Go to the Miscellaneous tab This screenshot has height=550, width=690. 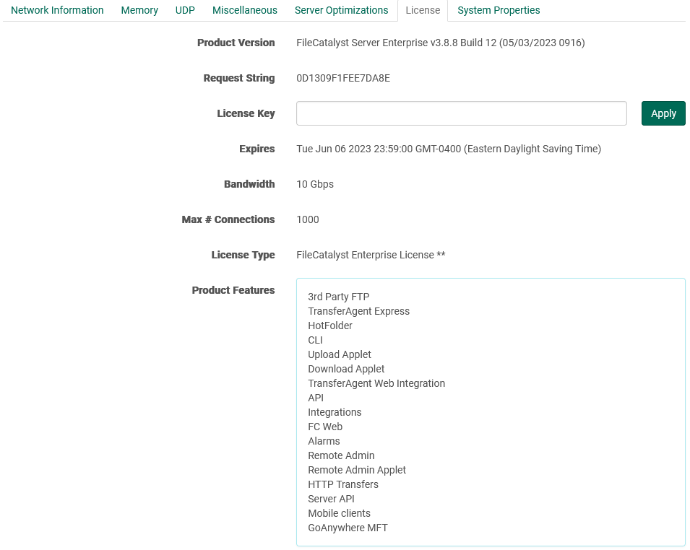tap(245, 10)
